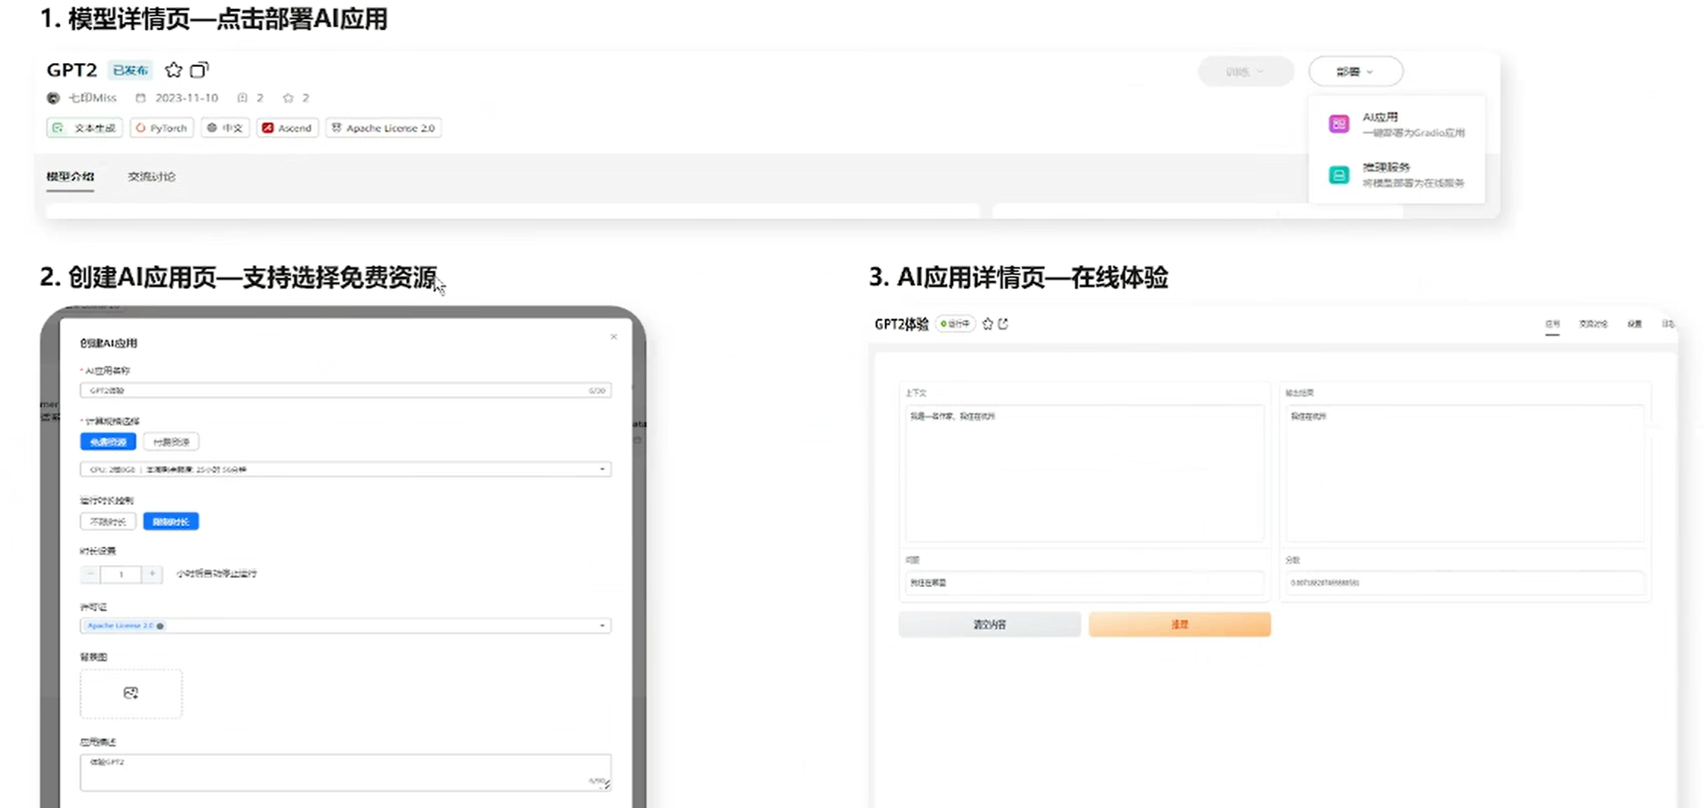Image resolution: width=1704 pixels, height=808 pixels.
Task: Click the share icon next to GPT2体验
Action: (x=1003, y=324)
